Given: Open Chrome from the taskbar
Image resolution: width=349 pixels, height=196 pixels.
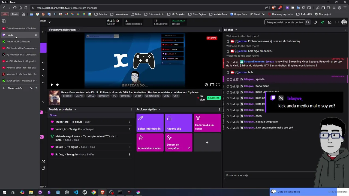Looking at the screenshot, I should [x=94, y=192].
